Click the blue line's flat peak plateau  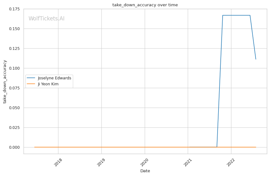(x=236, y=15)
